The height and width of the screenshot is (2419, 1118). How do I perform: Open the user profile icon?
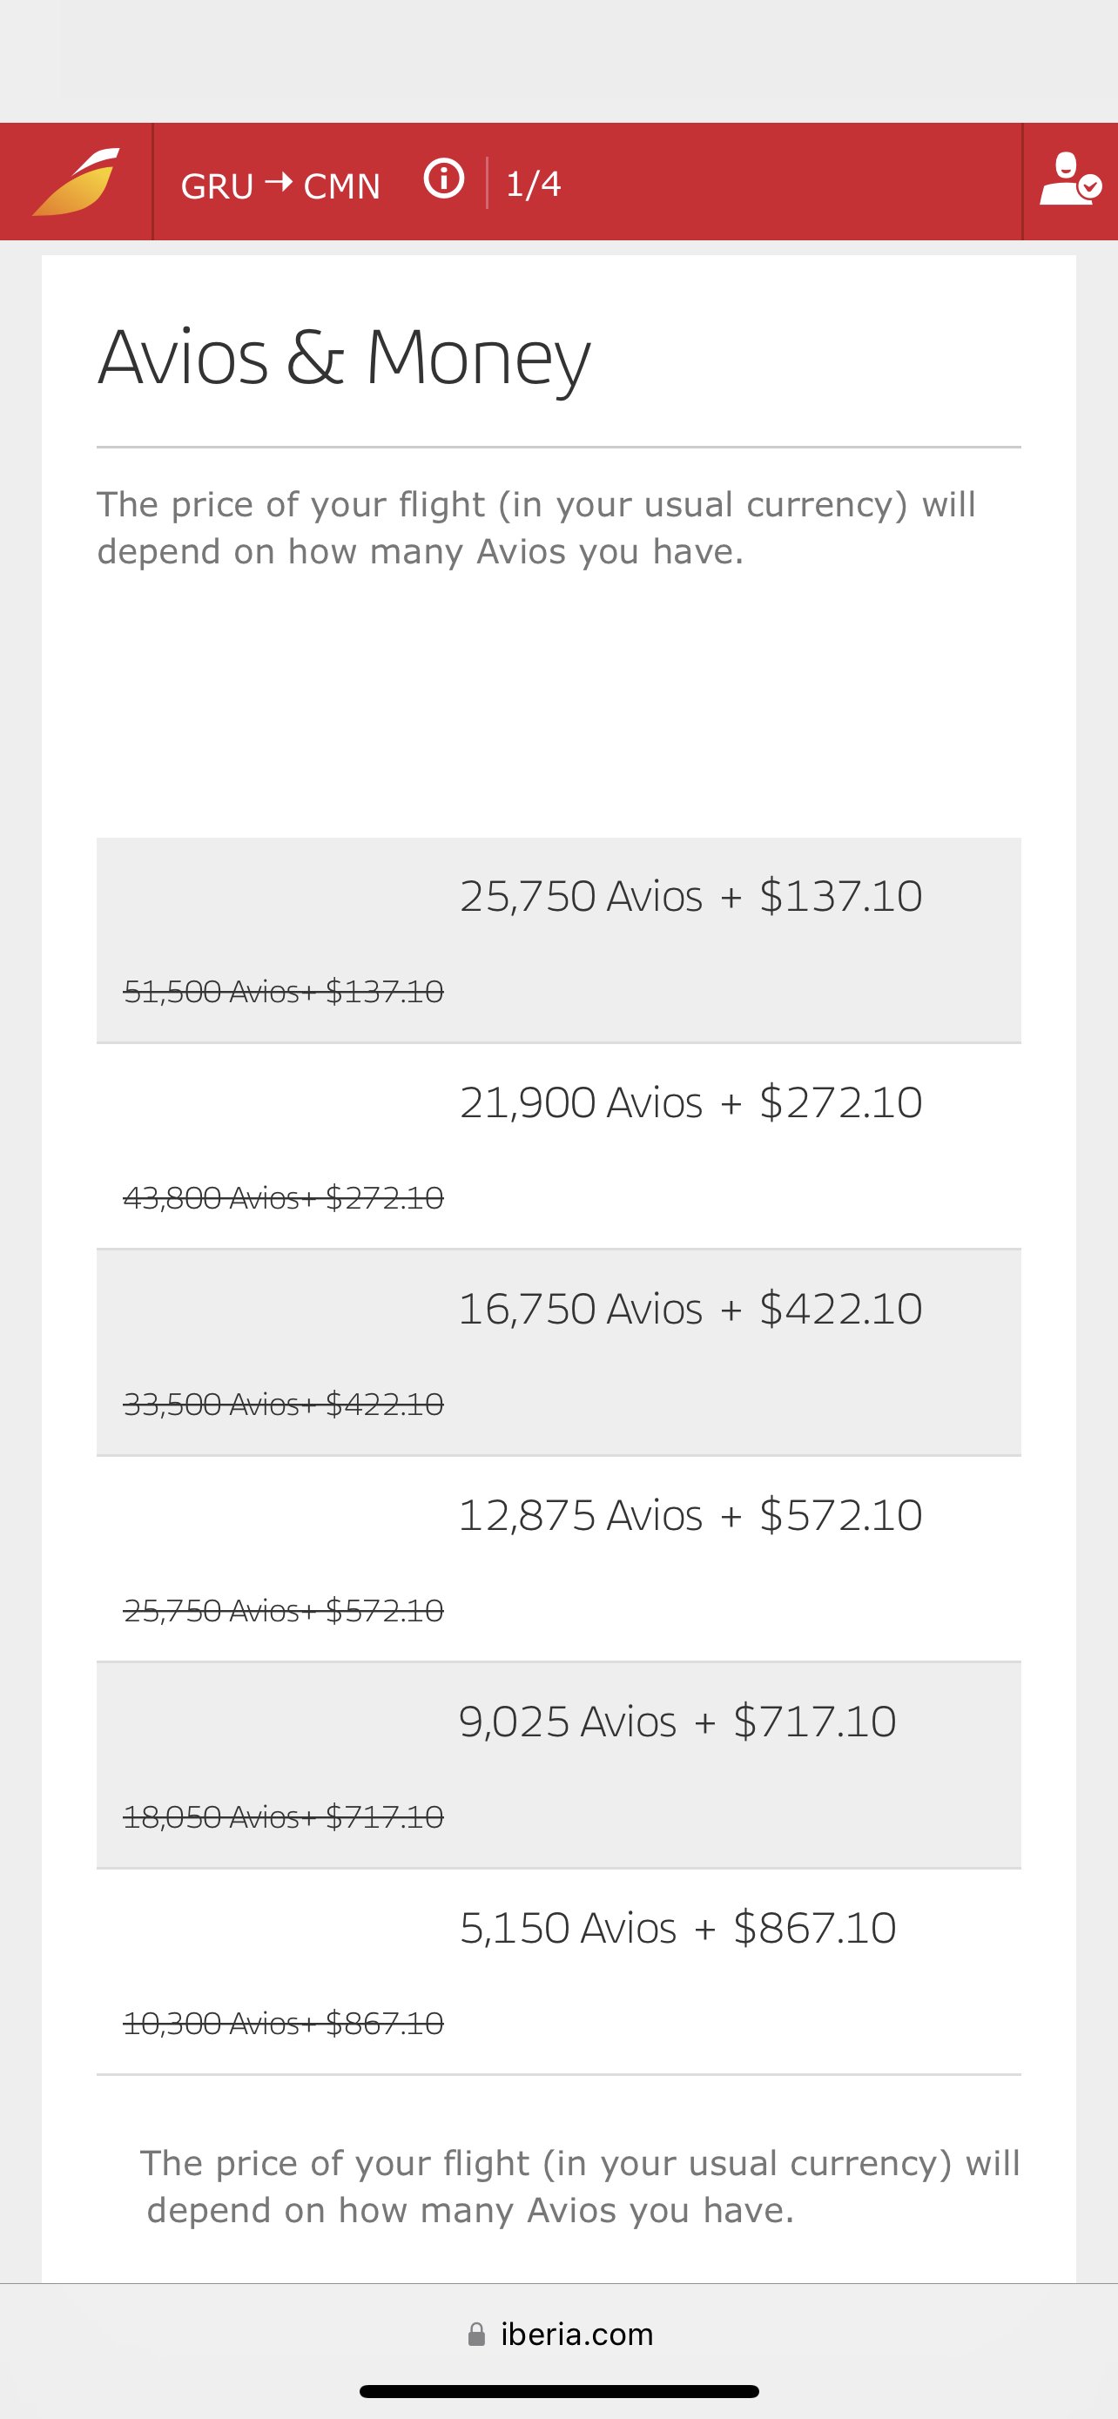tap(1070, 180)
